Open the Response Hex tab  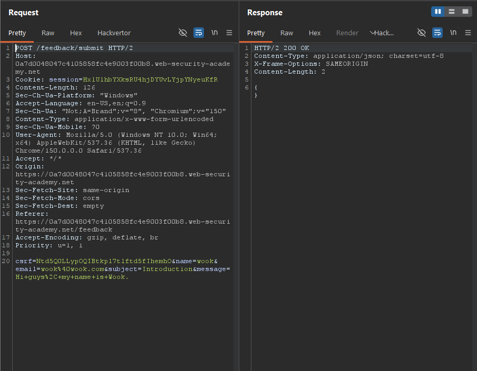pyautogui.click(x=315, y=33)
